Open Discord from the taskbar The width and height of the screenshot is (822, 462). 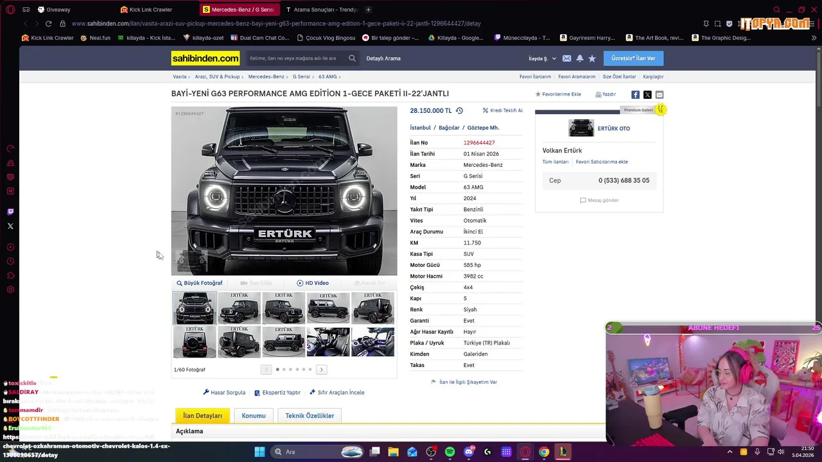(469, 452)
